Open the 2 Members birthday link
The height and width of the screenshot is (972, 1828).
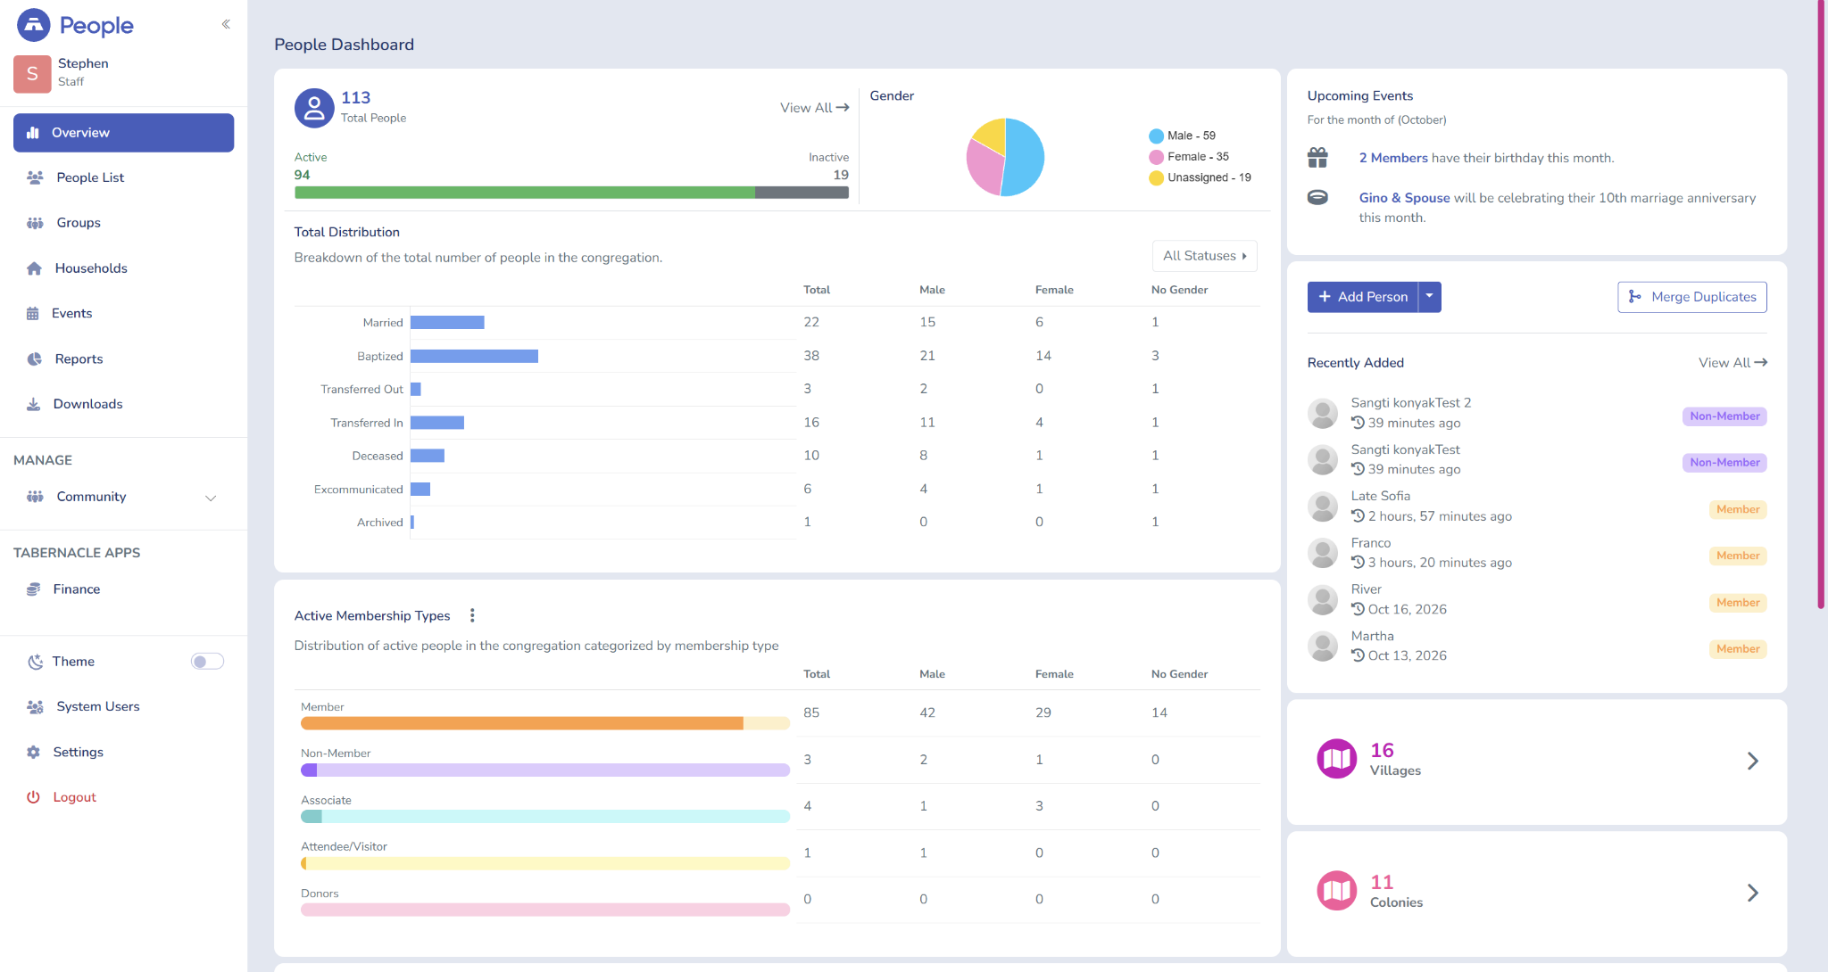pyautogui.click(x=1393, y=158)
